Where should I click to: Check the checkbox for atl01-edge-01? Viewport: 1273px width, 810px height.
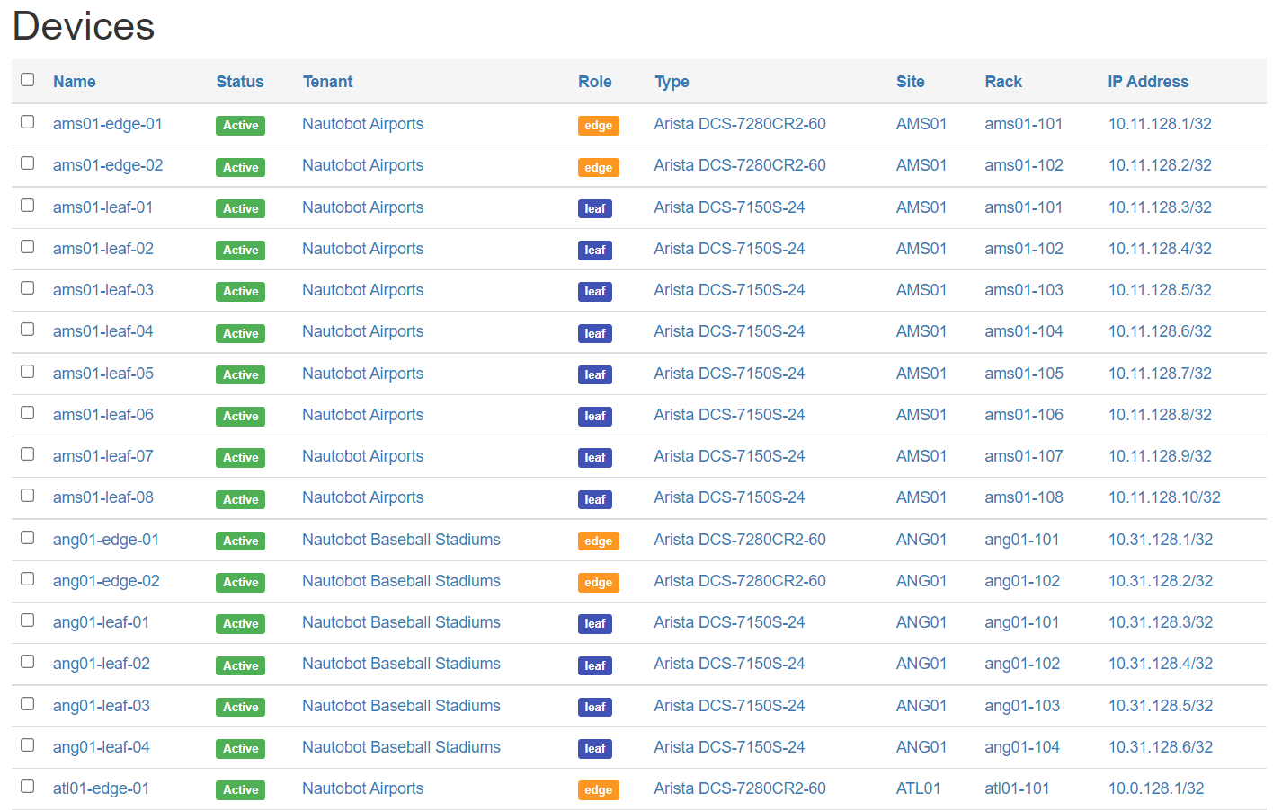click(x=27, y=785)
